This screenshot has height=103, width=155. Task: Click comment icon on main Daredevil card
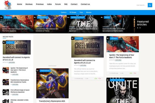[x=73, y=38]
